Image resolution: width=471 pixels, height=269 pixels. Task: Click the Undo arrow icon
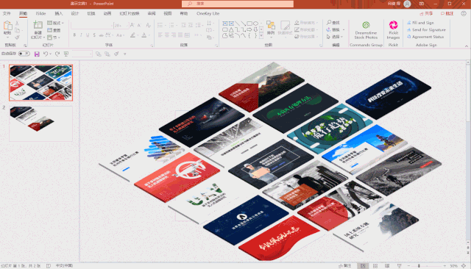click(46, 54)
